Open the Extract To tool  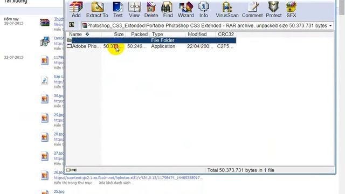(x=97, y=10)
